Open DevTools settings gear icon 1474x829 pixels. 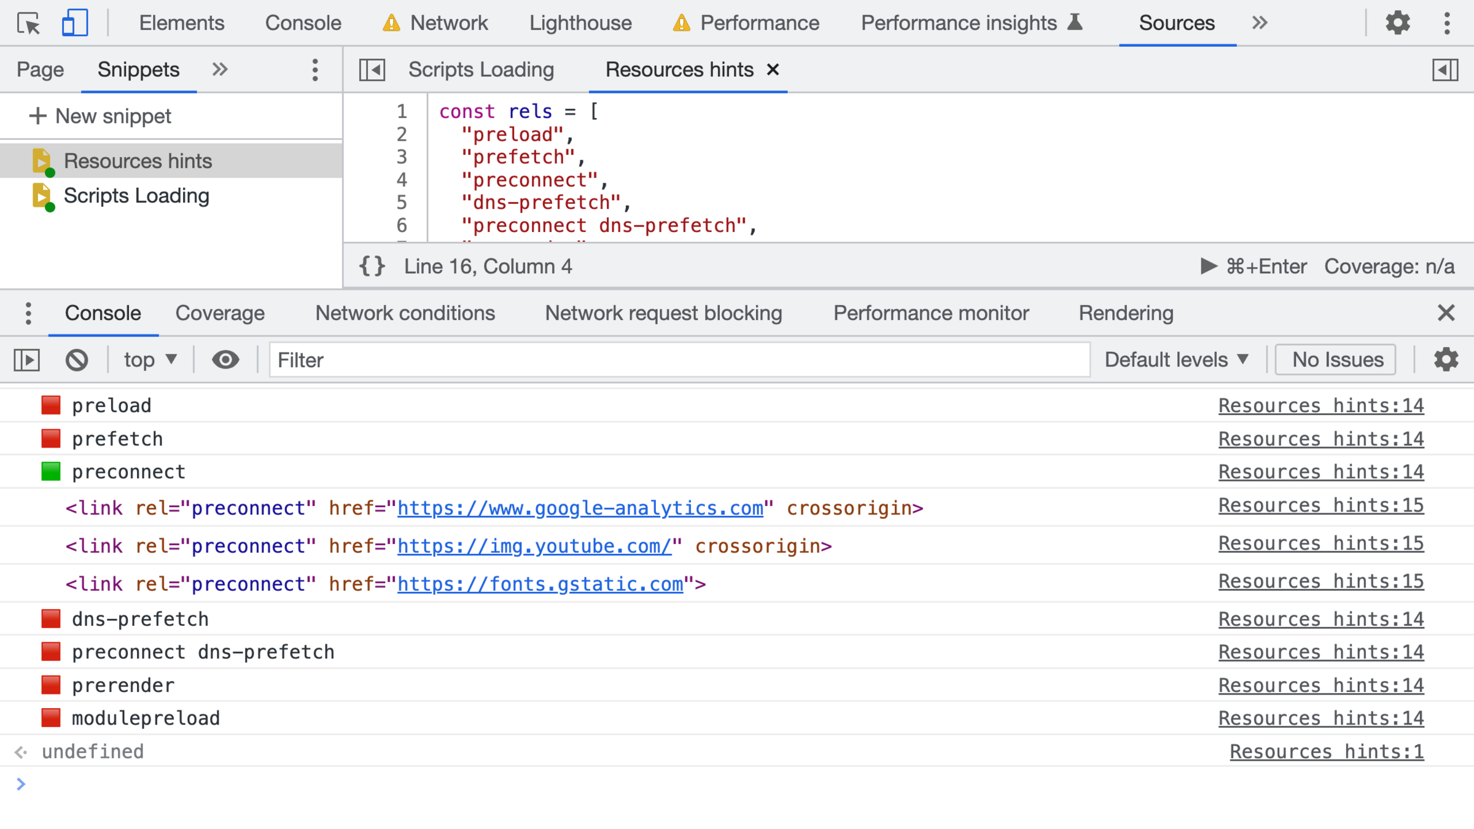pos(1397,23)
